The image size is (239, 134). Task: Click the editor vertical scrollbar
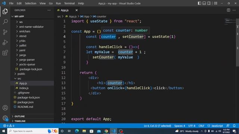coord(238,42)
